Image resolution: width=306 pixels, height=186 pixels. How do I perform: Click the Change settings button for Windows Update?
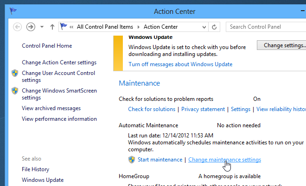[x=281, y=45]
